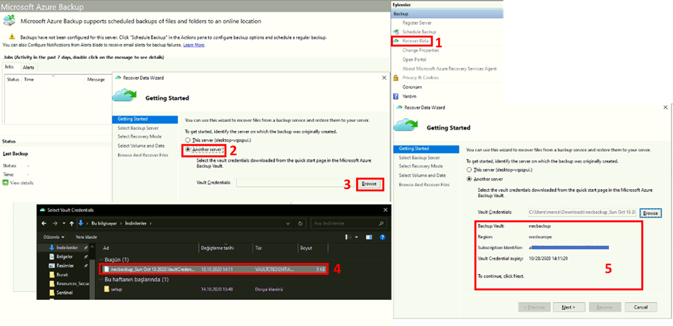Go forward in the file dialog

(x=54, y=223)
